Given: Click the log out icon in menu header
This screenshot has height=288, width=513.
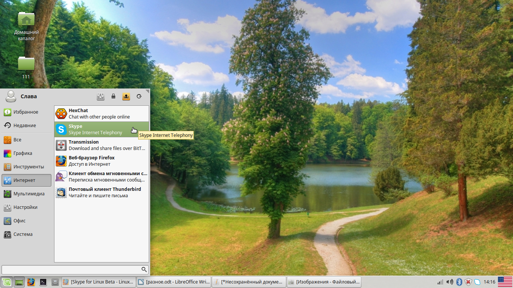Looking at the screenshot, I should click(139, 96).
